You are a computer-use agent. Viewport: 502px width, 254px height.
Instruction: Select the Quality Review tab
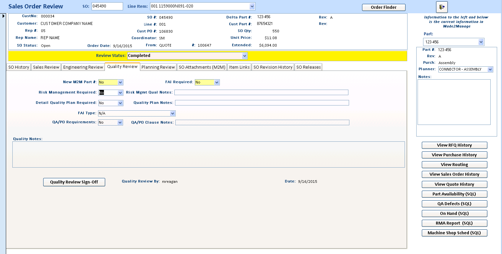click(x=122, y=67)
